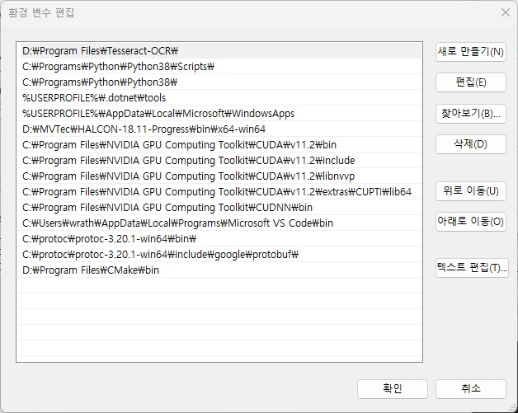The width and height of the screenshot is (518, 413).
Task: Cancel with the 취소 button
Action: click(471, 389)
